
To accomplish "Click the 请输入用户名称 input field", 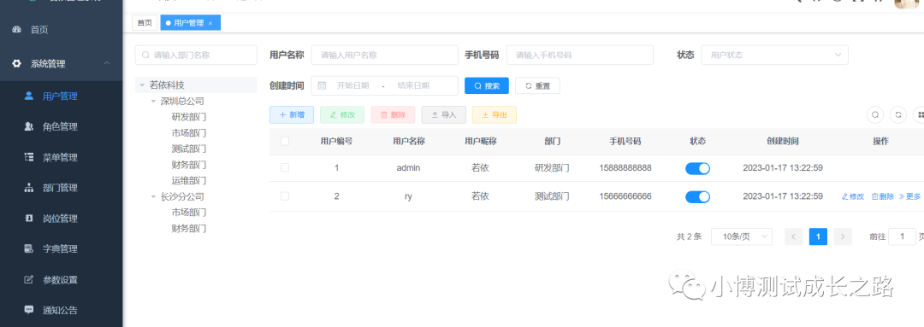I will pyautogui.click(x=385, y=55).
